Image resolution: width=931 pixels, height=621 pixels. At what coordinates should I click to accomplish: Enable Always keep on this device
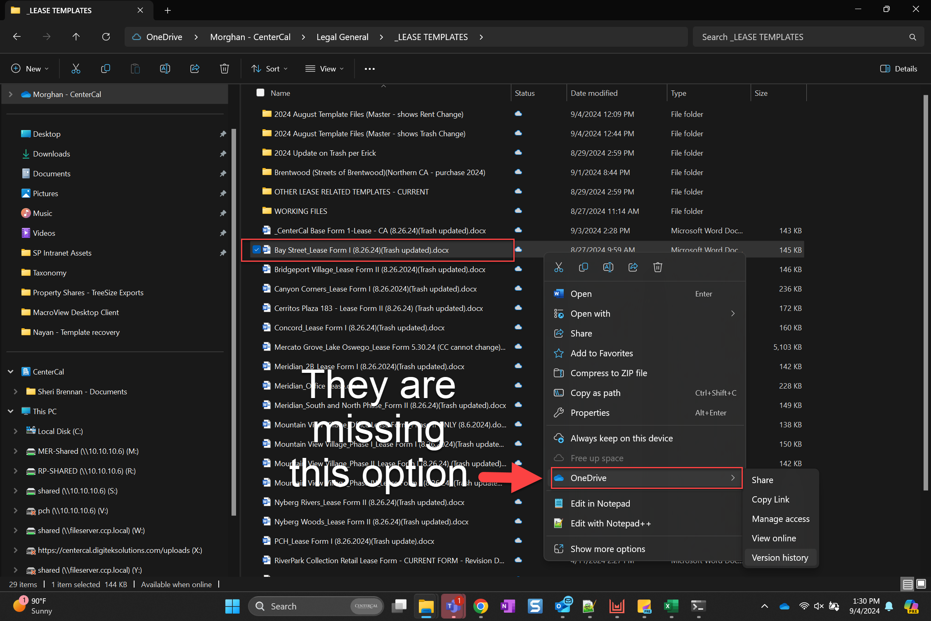621,438
